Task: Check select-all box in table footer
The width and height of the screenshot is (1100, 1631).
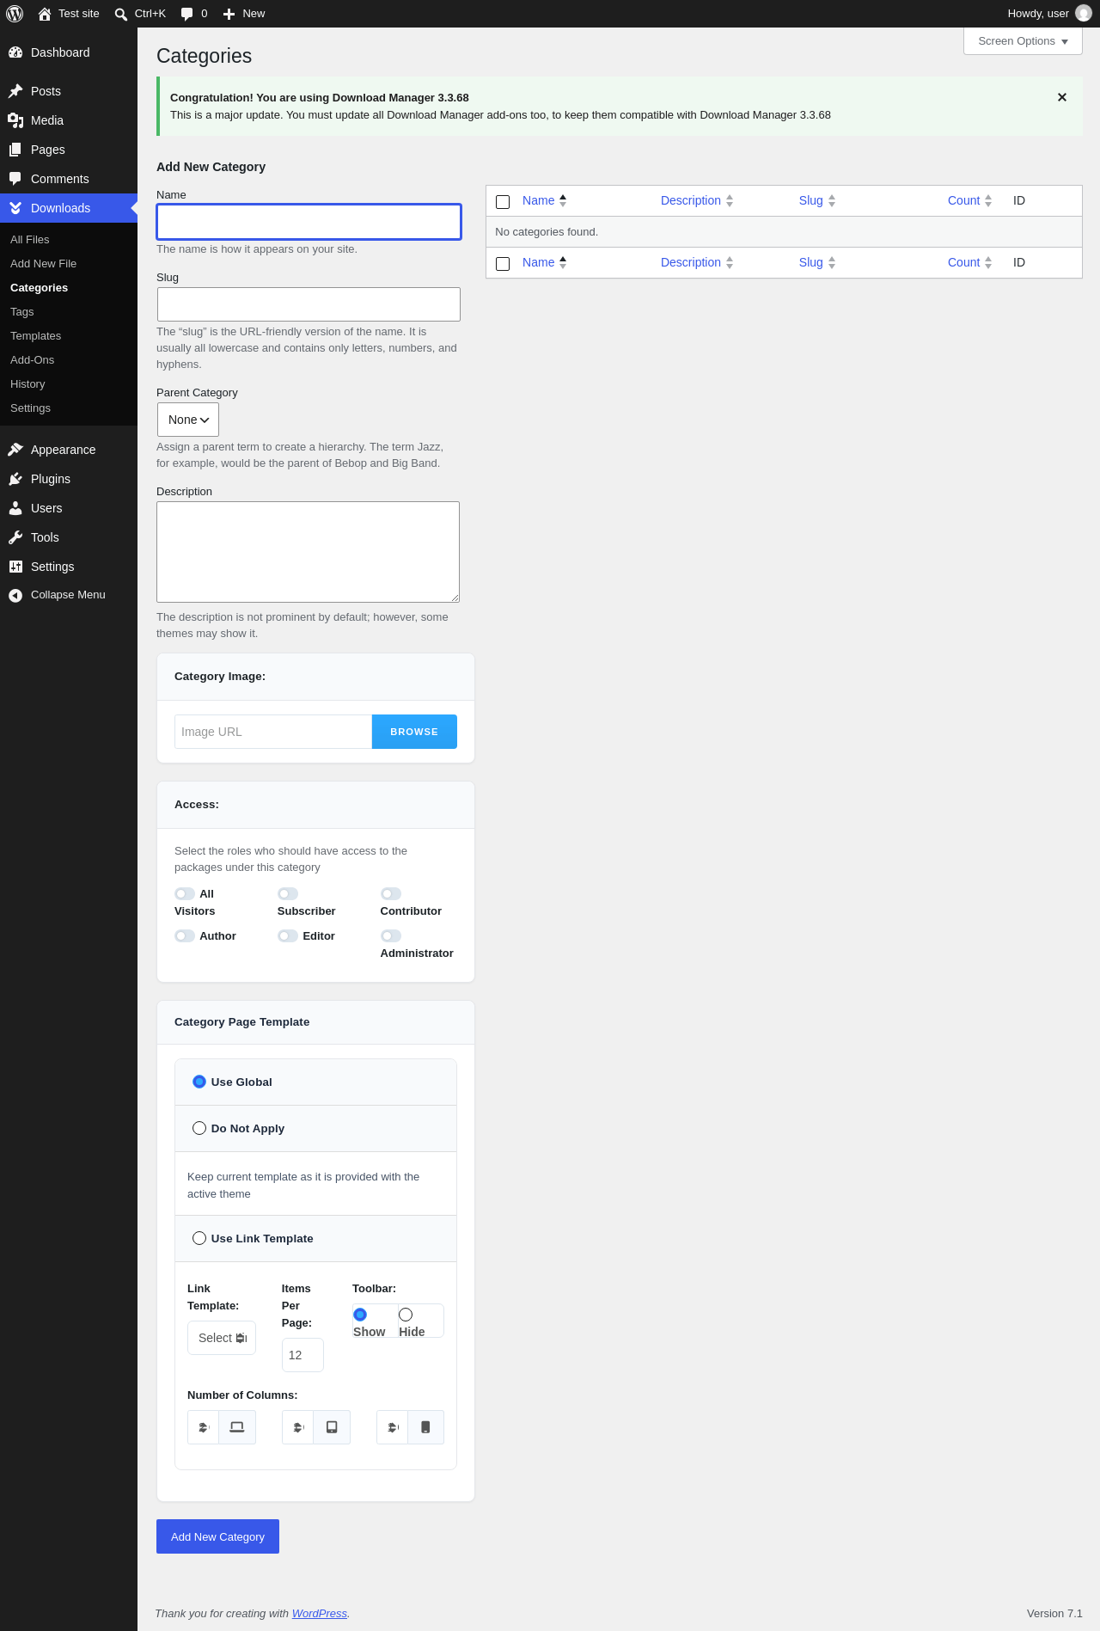Action: (503, 264)
